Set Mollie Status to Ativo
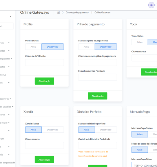Image resolution: width=157 pixels, height=167 pixels. point(33,46)
